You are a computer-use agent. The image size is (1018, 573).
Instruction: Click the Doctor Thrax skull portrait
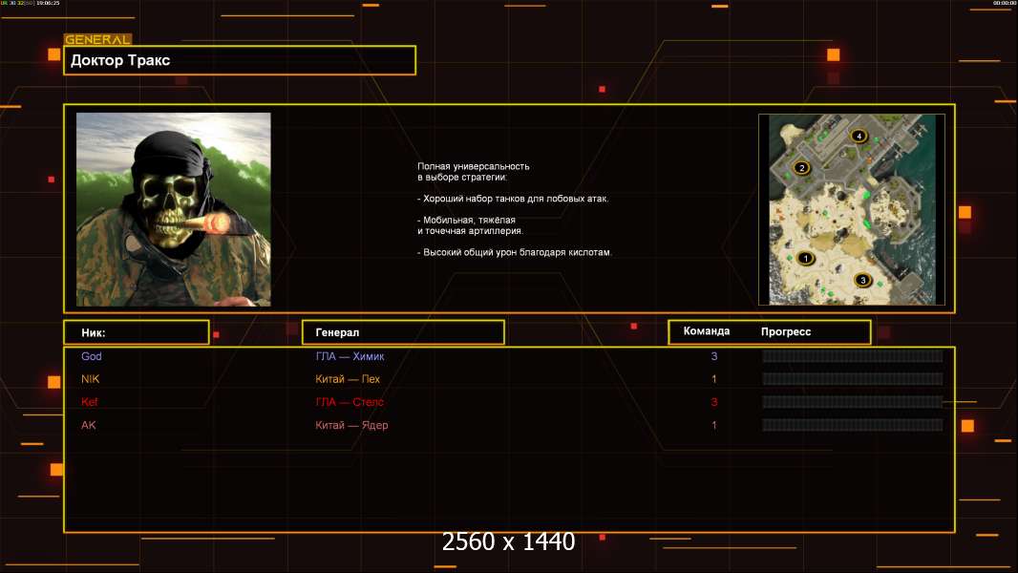(x=174, y=209)
